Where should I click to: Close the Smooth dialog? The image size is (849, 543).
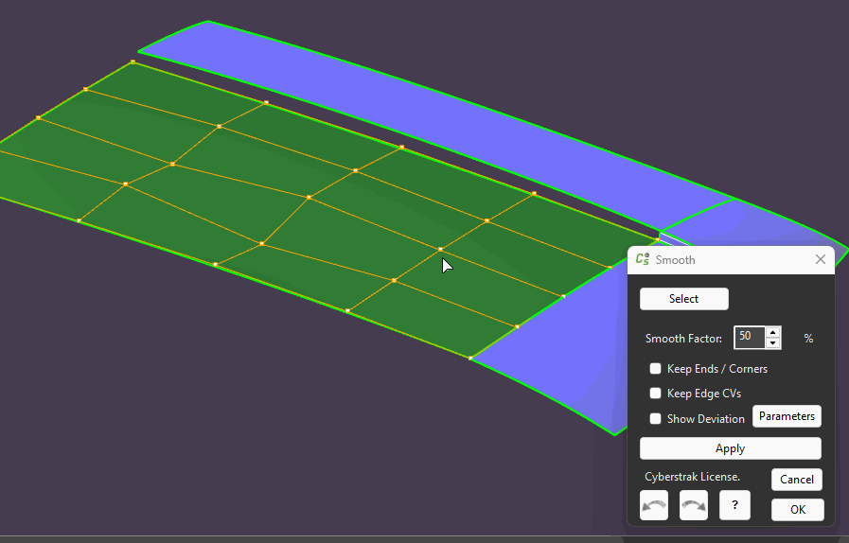[x=821, y=259]
